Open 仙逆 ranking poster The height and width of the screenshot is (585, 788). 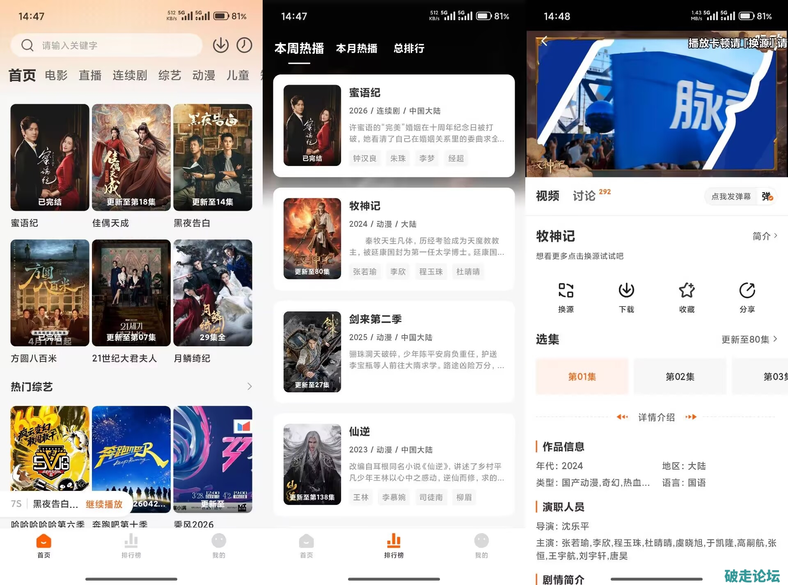(312, 464)
